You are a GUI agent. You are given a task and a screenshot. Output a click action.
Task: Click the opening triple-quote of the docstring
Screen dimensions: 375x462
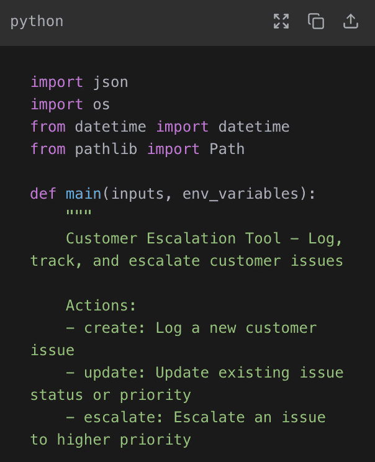click(x=79, y=213)
